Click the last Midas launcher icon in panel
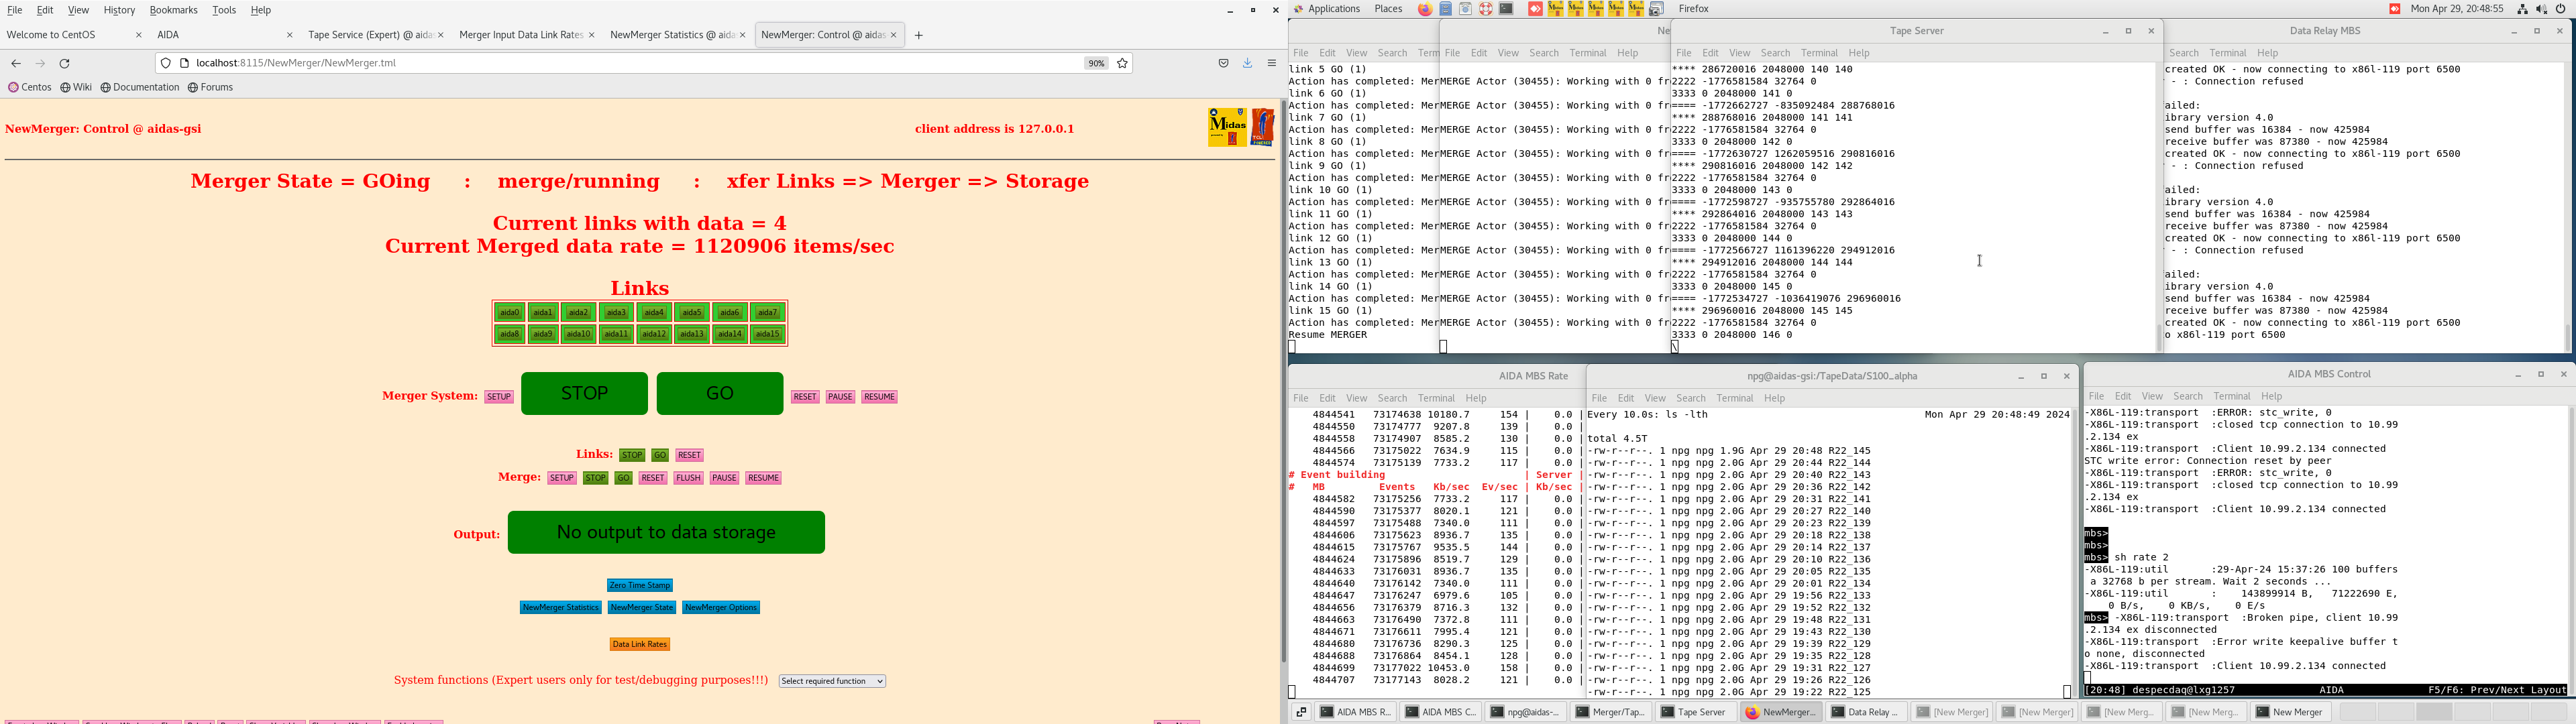Viewport: 2576px width, 724px height. tap(1636, 9)
